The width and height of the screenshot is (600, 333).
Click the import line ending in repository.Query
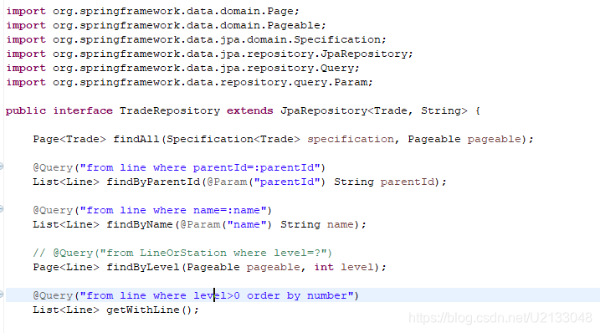(183, 68)
